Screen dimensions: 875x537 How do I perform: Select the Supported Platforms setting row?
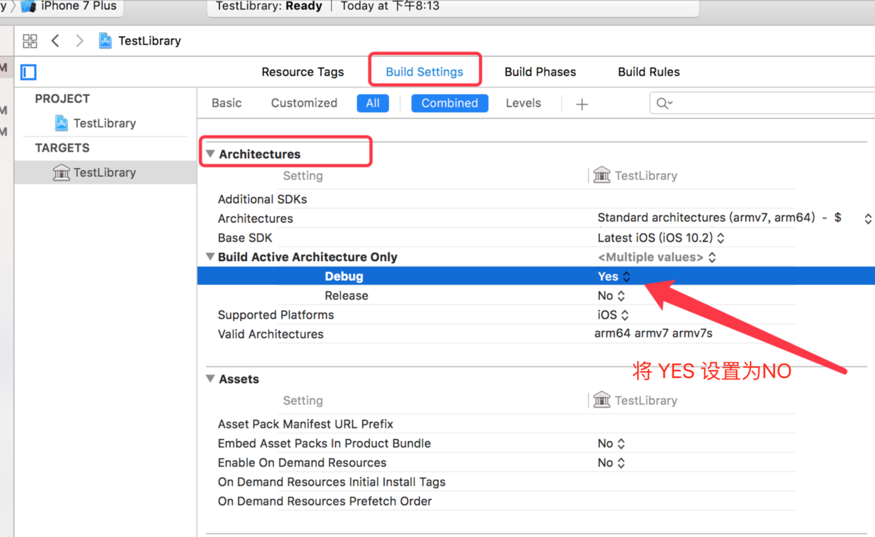point(276,315)
